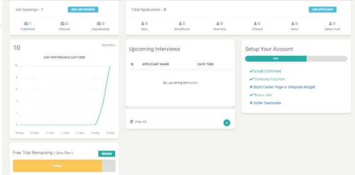Click the No upcoming interviews message
Viewport: 355px width, 175px height.
[180, 83]
